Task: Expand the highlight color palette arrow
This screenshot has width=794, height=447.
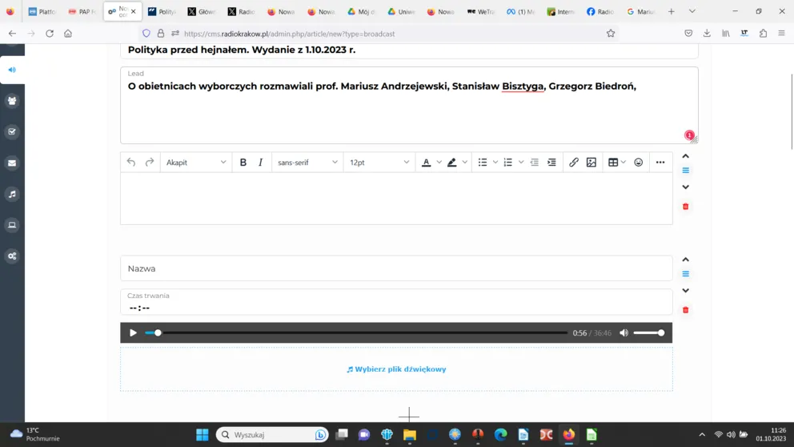Action: coord(464,162)
